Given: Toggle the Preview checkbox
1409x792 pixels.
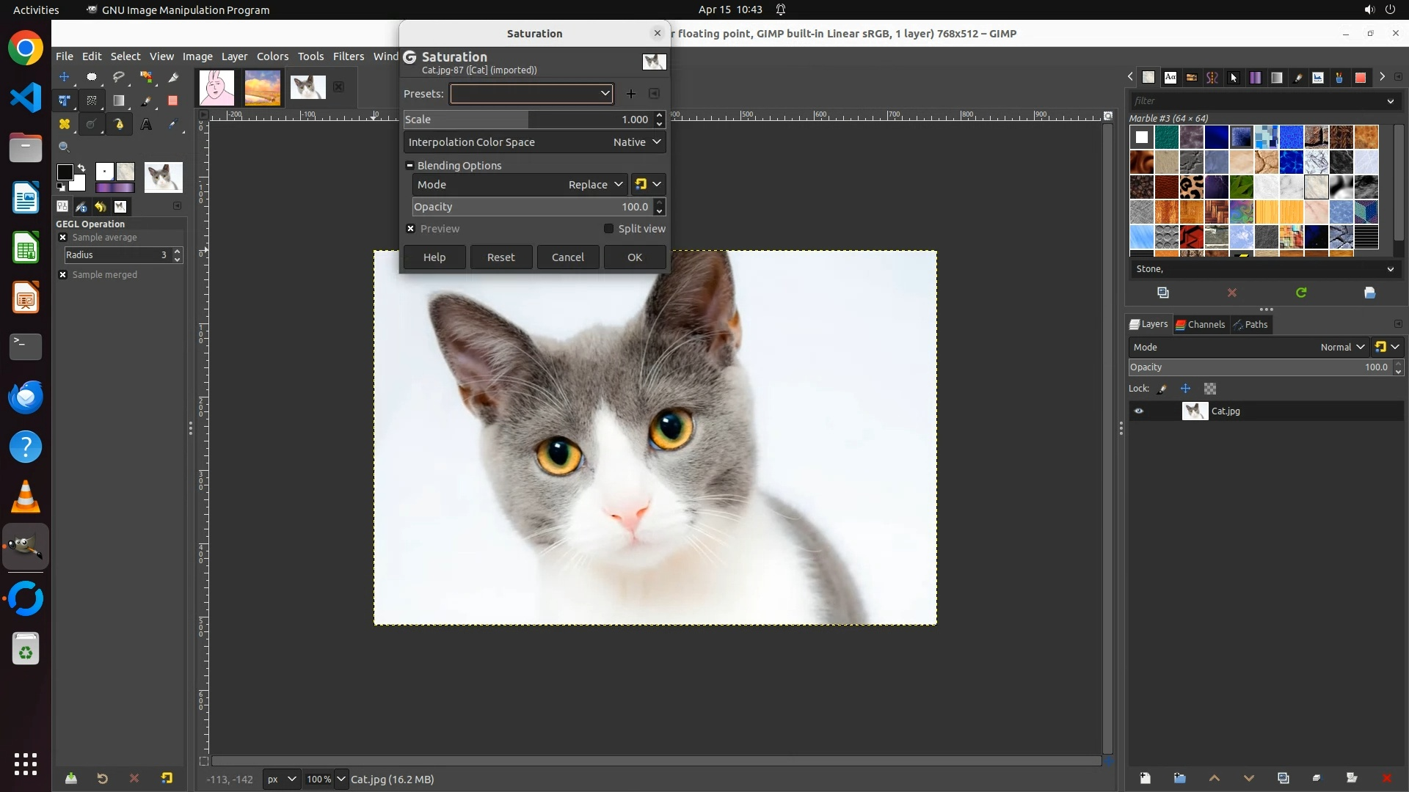Looking at the screenshot, I should pyautogui.click(x=411, y=229).
